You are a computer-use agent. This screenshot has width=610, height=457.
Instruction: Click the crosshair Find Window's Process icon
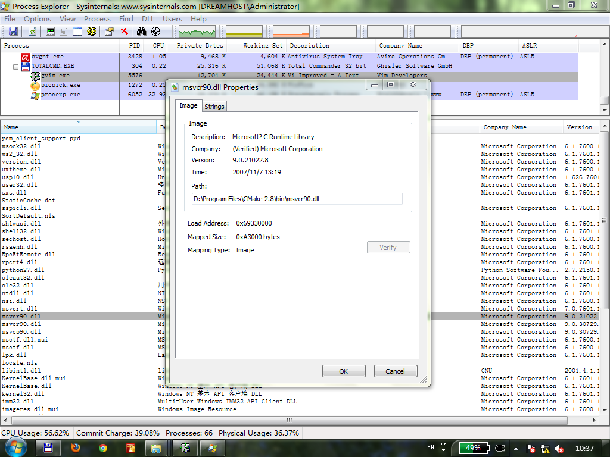(155, 32)
